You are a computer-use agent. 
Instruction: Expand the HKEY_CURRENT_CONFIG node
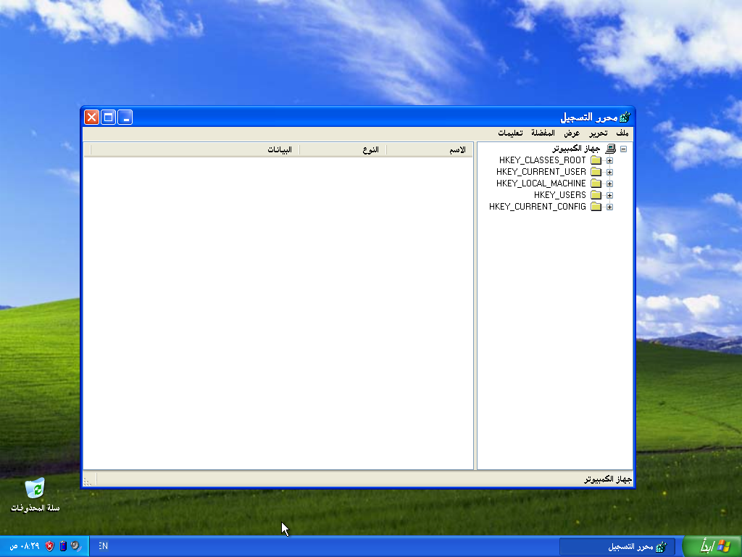pyautogui.click(x=609, y=207)
